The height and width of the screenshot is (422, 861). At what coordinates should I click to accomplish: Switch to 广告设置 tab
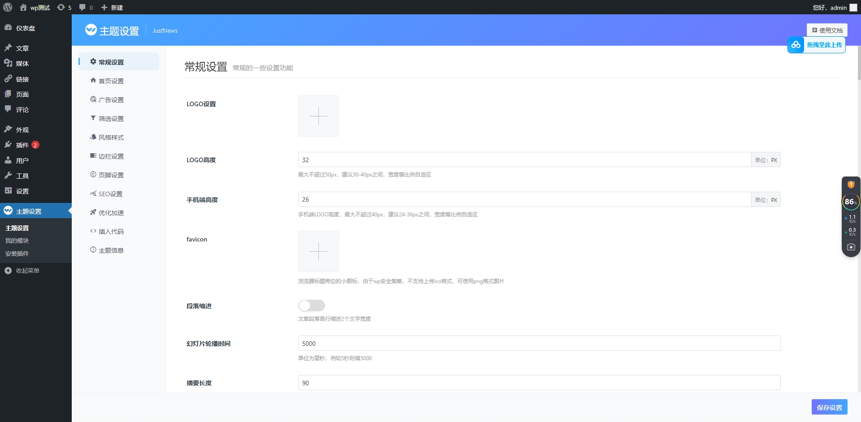[x=119, y=99]
